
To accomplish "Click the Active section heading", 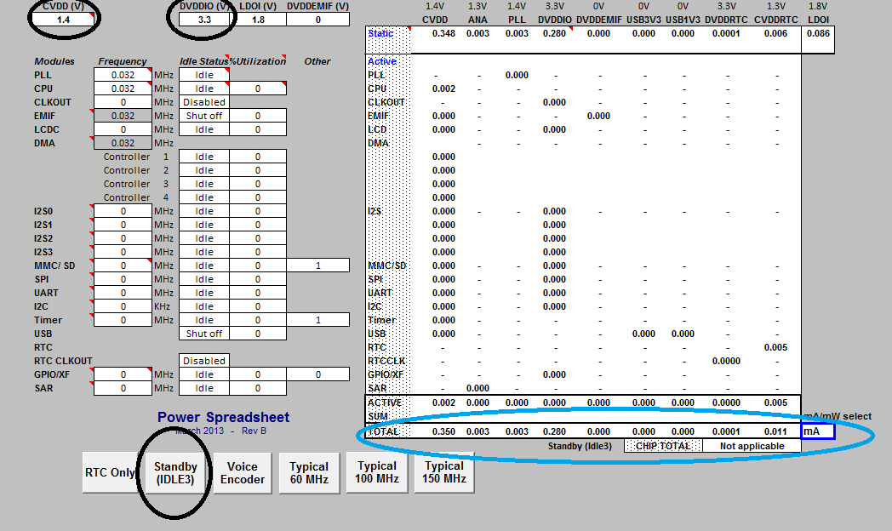I will point(381,61).
